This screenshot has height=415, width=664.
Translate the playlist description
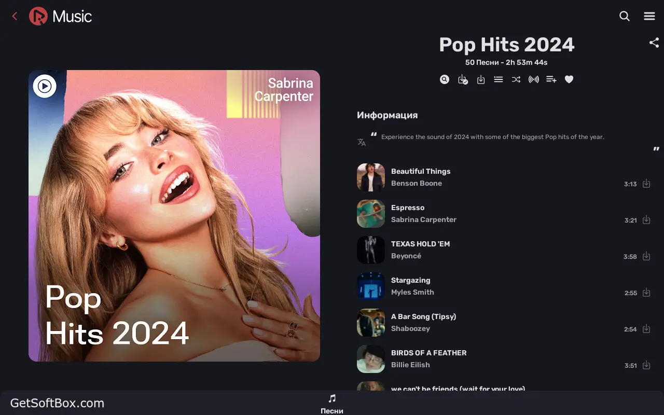click(x=362, y=142)
